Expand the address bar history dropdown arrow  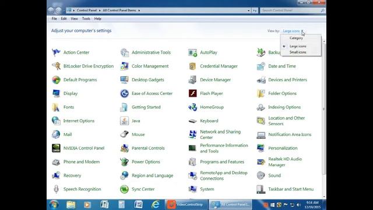(x=249, y=10)
